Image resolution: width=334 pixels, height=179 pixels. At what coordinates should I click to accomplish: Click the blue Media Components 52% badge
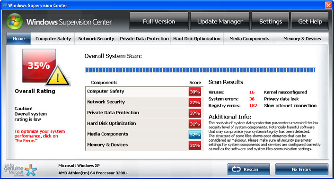(195, 135)
